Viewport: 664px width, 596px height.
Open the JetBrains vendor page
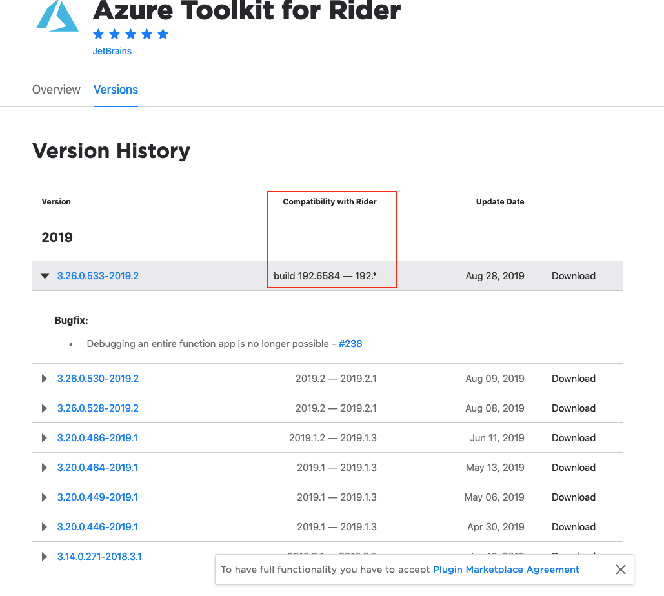[x=112, y=51]
